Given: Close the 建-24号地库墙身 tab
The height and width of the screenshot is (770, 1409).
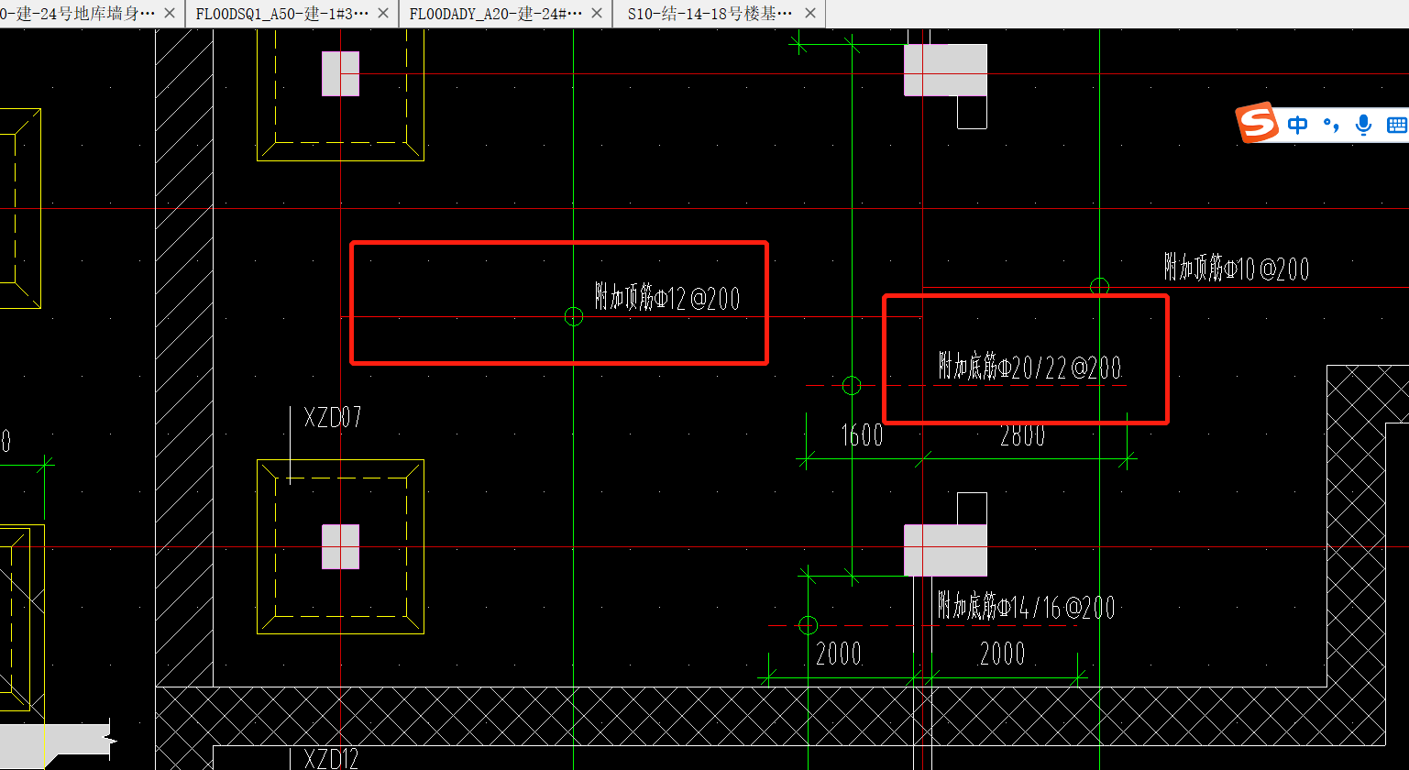Looking at the screenshot, I should click(x=170, y=14).
